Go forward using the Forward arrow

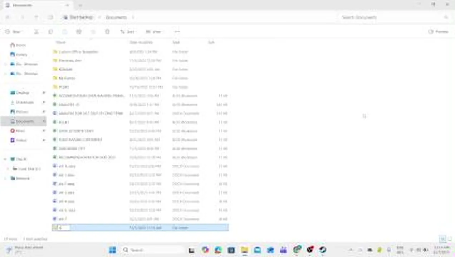pos(22,17)
